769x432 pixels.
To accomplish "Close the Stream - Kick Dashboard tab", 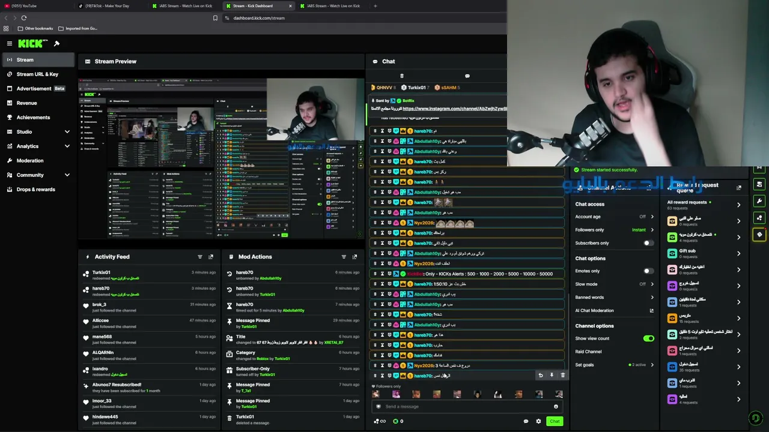I will (x=290, y=6).
